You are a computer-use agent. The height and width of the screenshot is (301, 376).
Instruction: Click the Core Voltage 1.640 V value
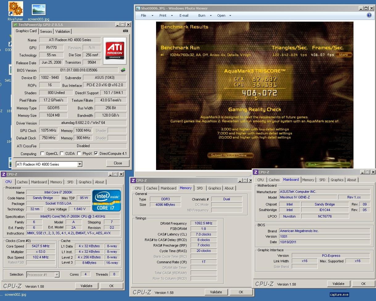[80, 209]
